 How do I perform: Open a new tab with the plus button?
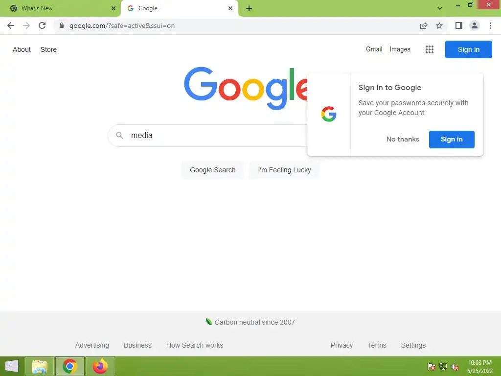pyautogui.click(x=249, y=8)
